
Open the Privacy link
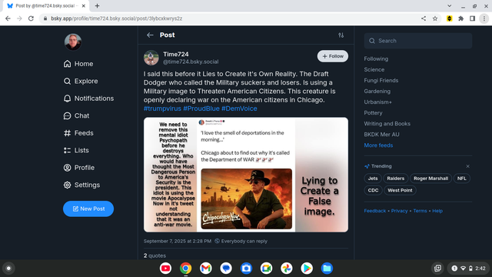(399, 211)
